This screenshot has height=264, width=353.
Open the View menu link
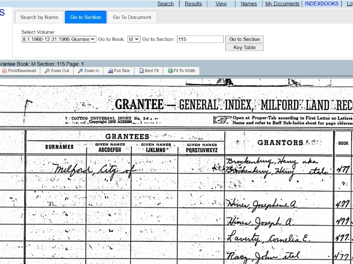pyautogui.click(x=221, y=4)
